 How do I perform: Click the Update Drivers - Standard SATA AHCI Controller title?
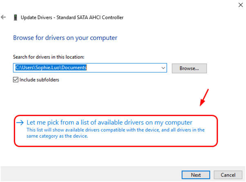72,18
